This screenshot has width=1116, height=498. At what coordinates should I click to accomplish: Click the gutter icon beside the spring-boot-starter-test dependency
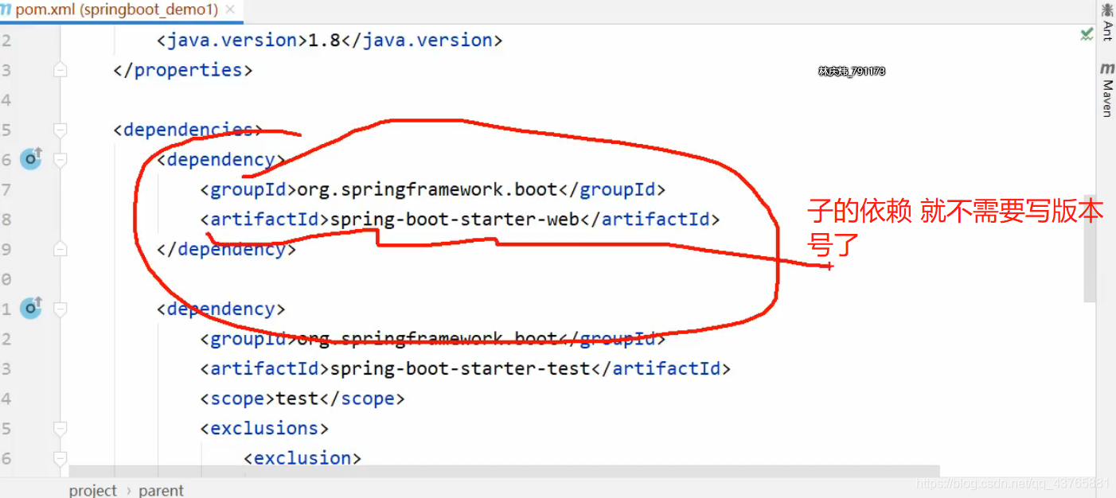tap(31, 308)
